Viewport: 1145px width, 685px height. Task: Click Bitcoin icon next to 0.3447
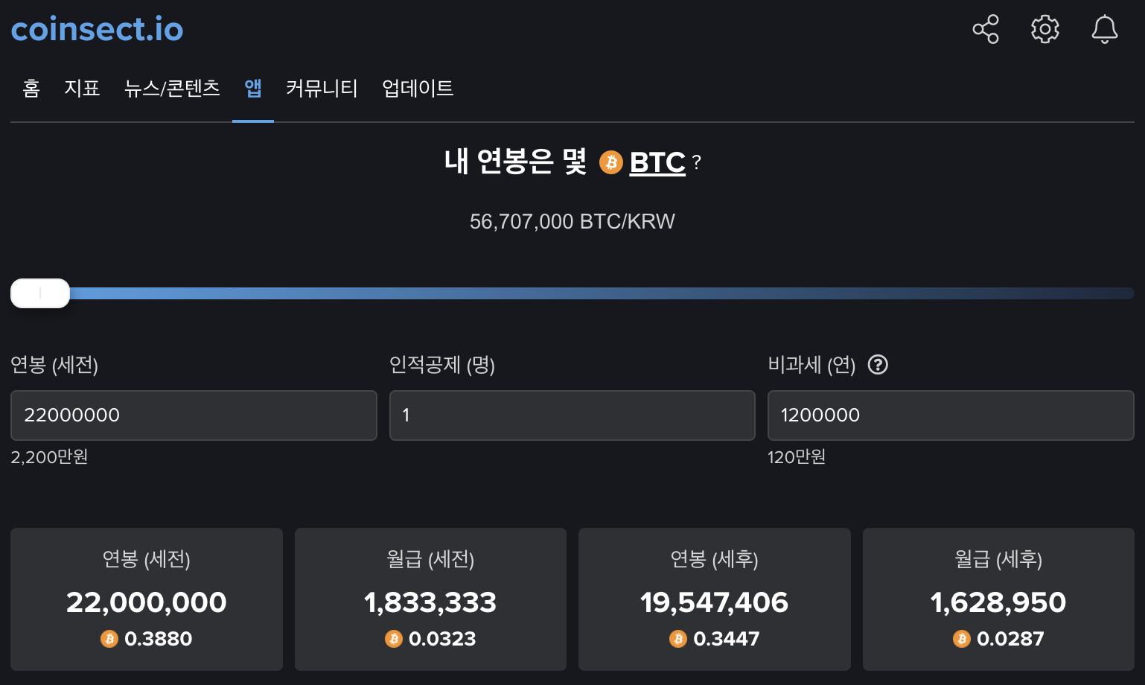pyautogui.click(x=677, y=639)
